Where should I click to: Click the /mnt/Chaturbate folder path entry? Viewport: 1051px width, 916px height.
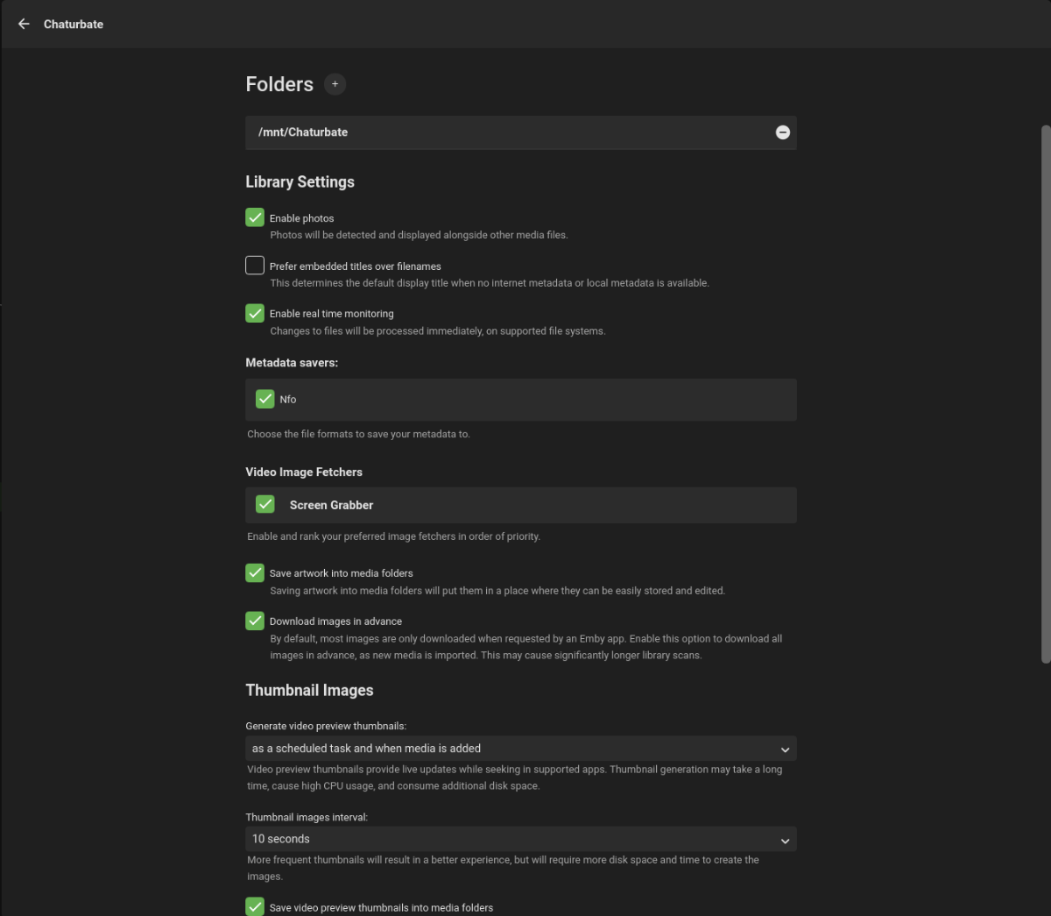[303, 132]
